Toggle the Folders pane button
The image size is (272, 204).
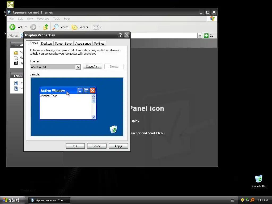coord(80,27)
